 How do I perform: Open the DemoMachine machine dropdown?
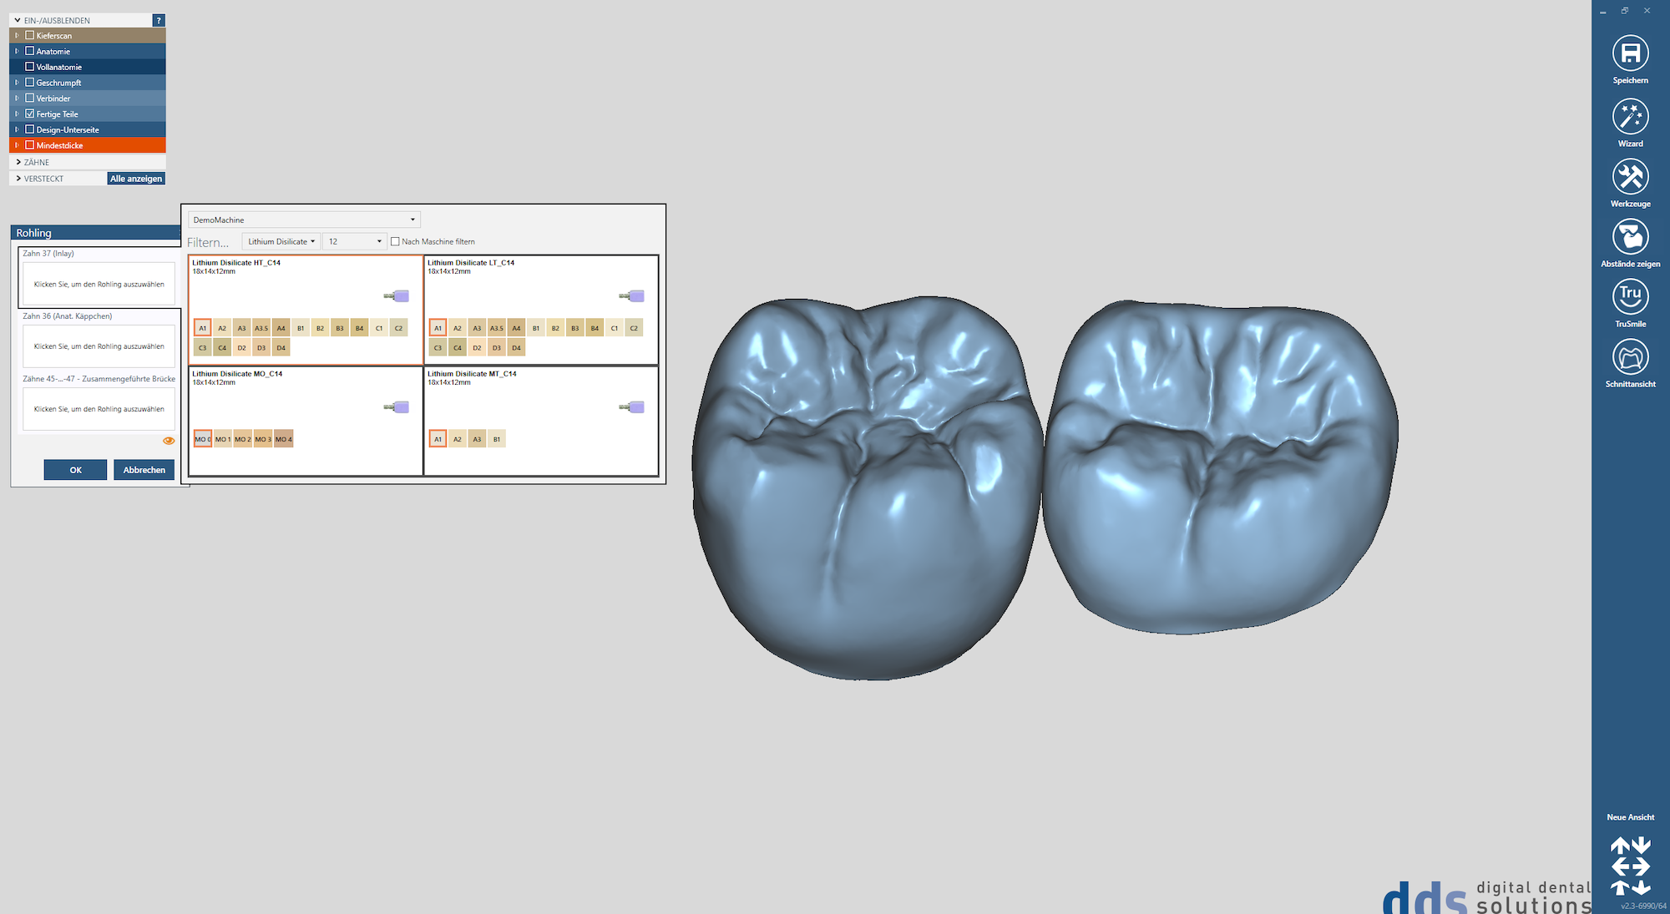(x=303, y=219)
